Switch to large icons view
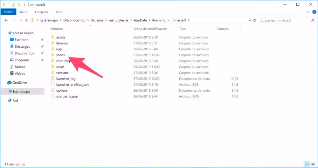The image size is (318, 168). 313,164
